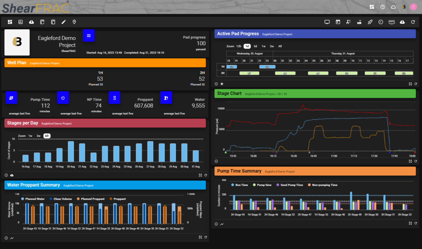Open the company logo selector in the header

[403, 7]
